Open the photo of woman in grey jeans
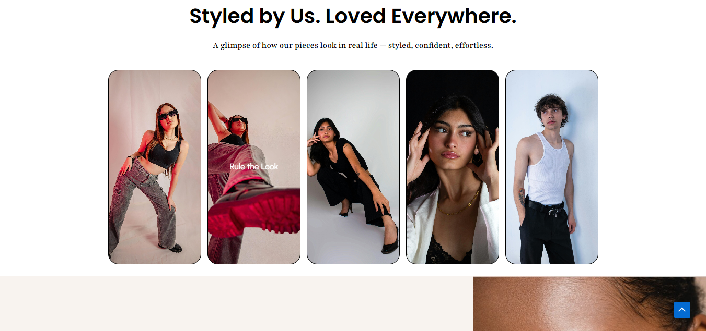This screenshot has height=331, width=706. click(x=155, y=167)
